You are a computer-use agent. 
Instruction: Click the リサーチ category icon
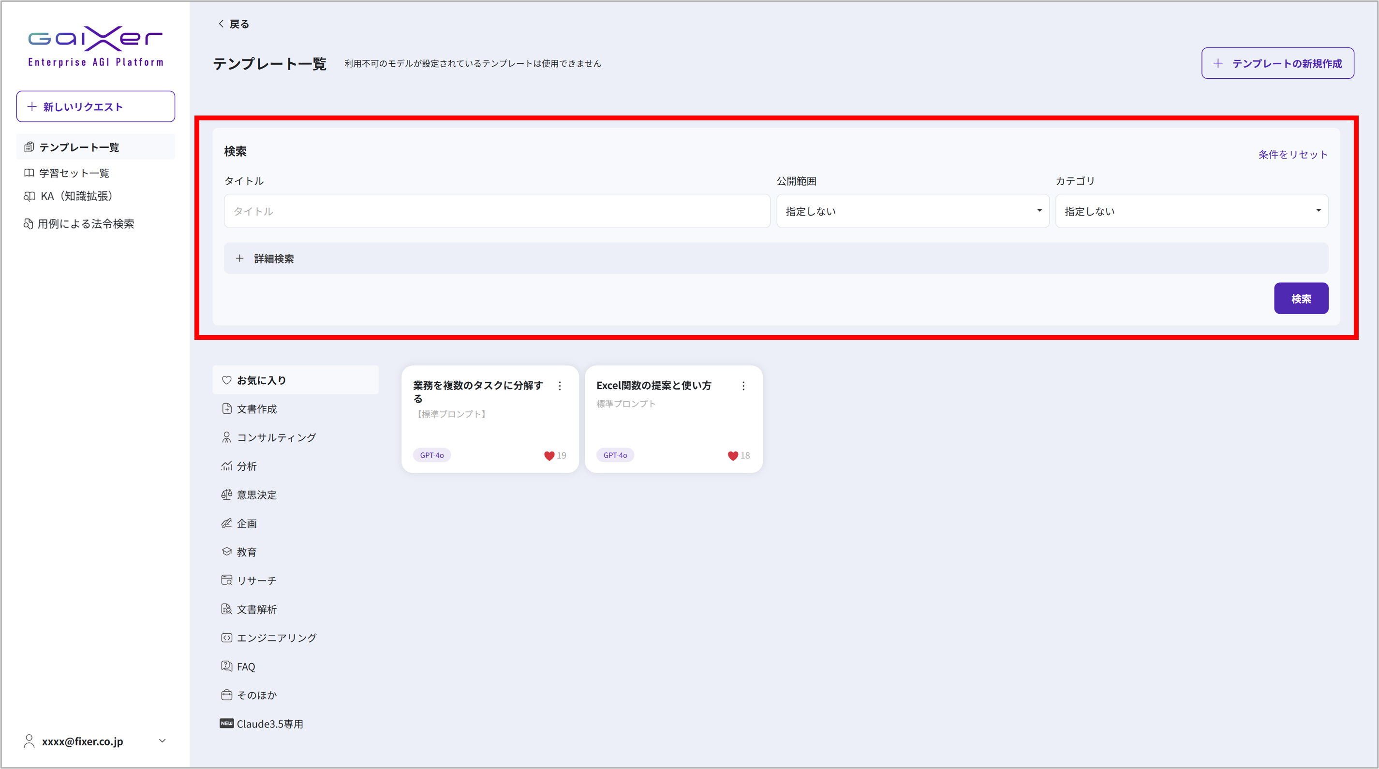pos(227,580)
